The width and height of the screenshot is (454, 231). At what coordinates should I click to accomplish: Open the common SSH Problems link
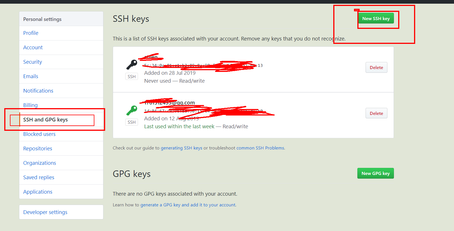(260, 148)
